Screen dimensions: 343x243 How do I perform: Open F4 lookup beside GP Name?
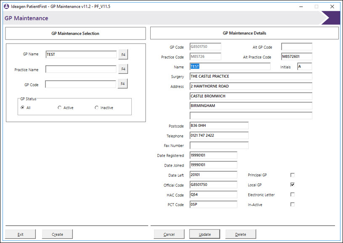[123, 55]
